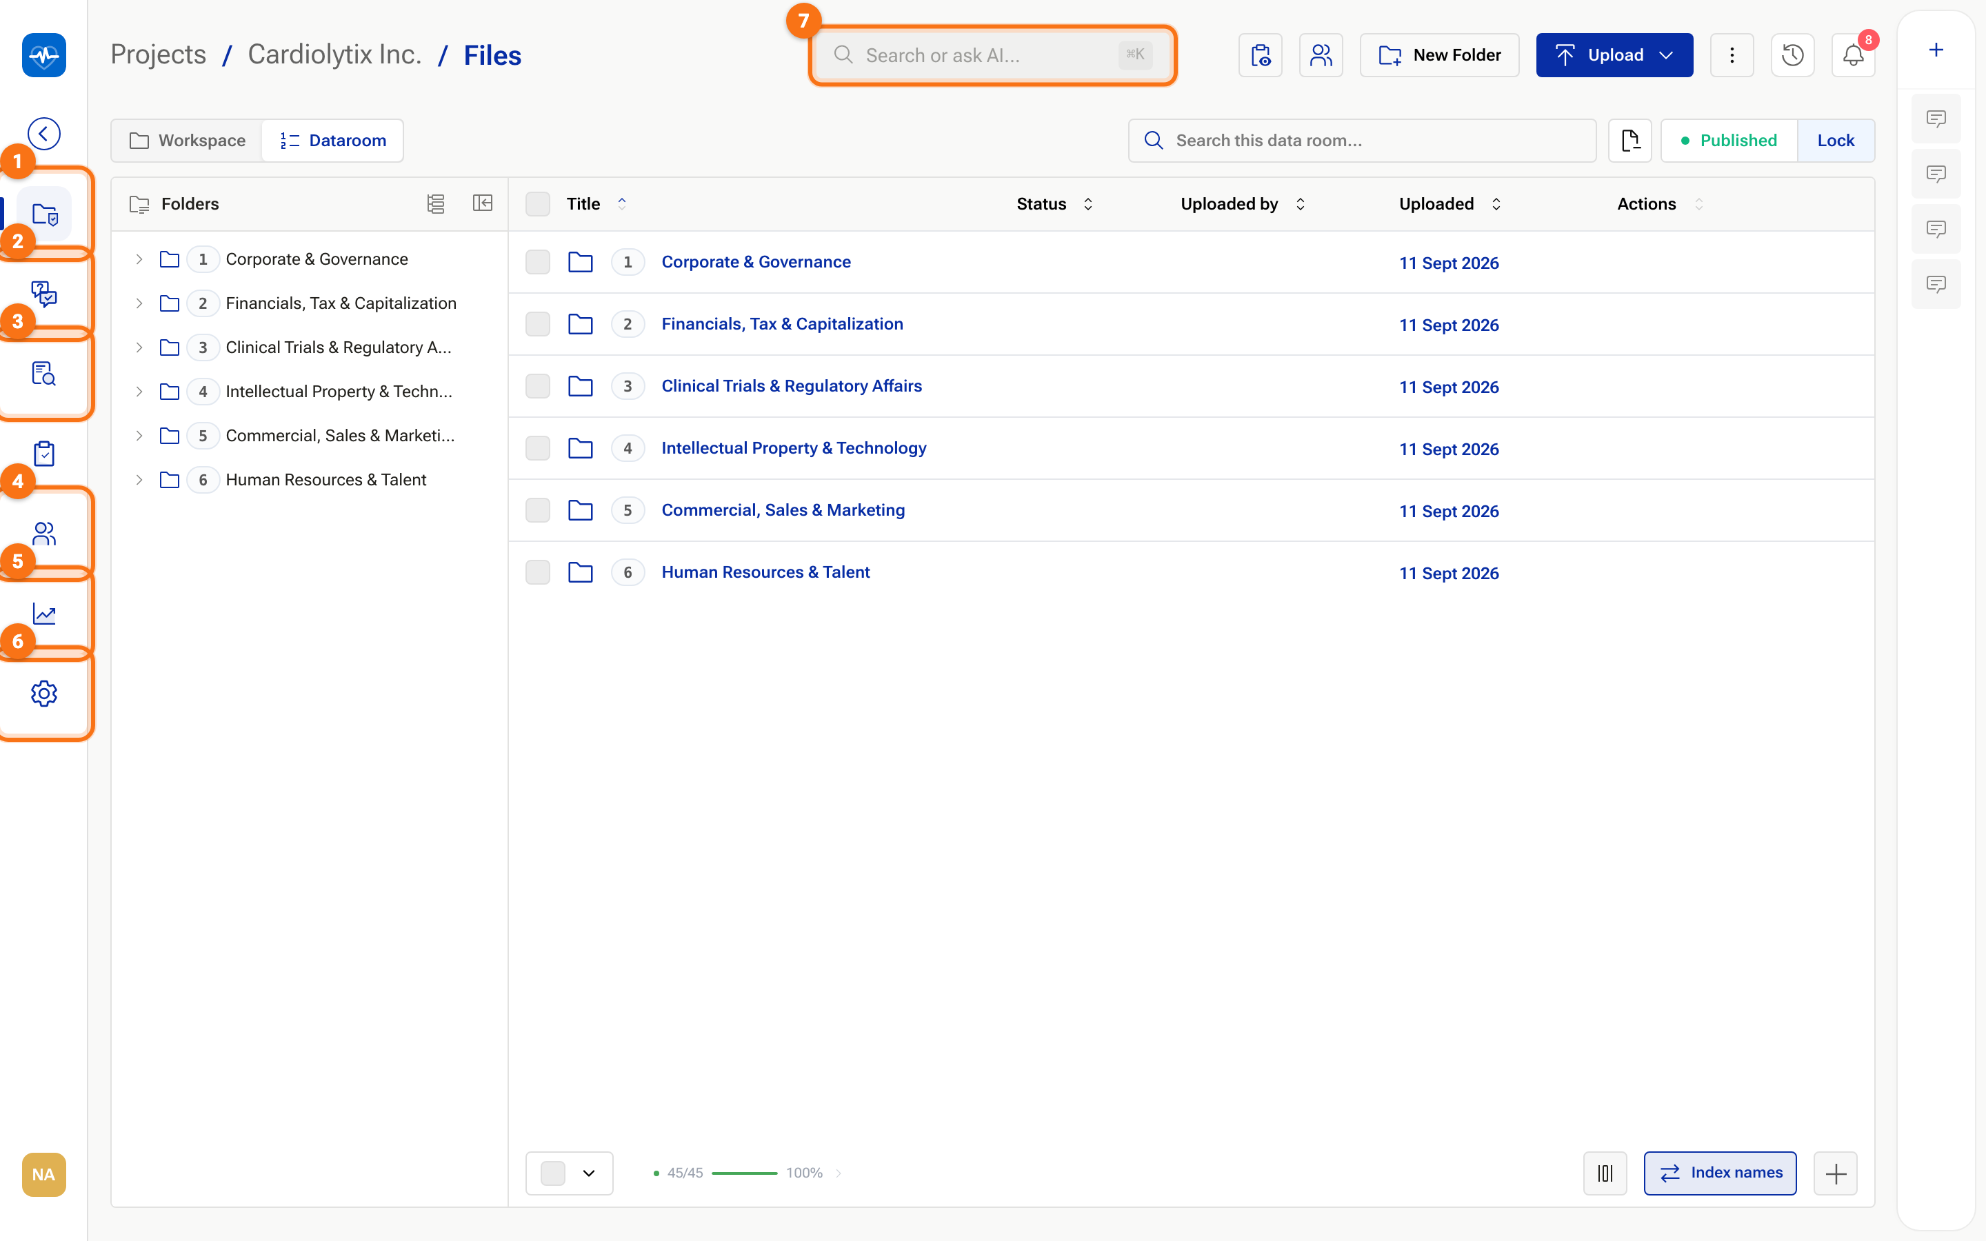Open the Human Resources & Talent link

(x=765, y=572)
